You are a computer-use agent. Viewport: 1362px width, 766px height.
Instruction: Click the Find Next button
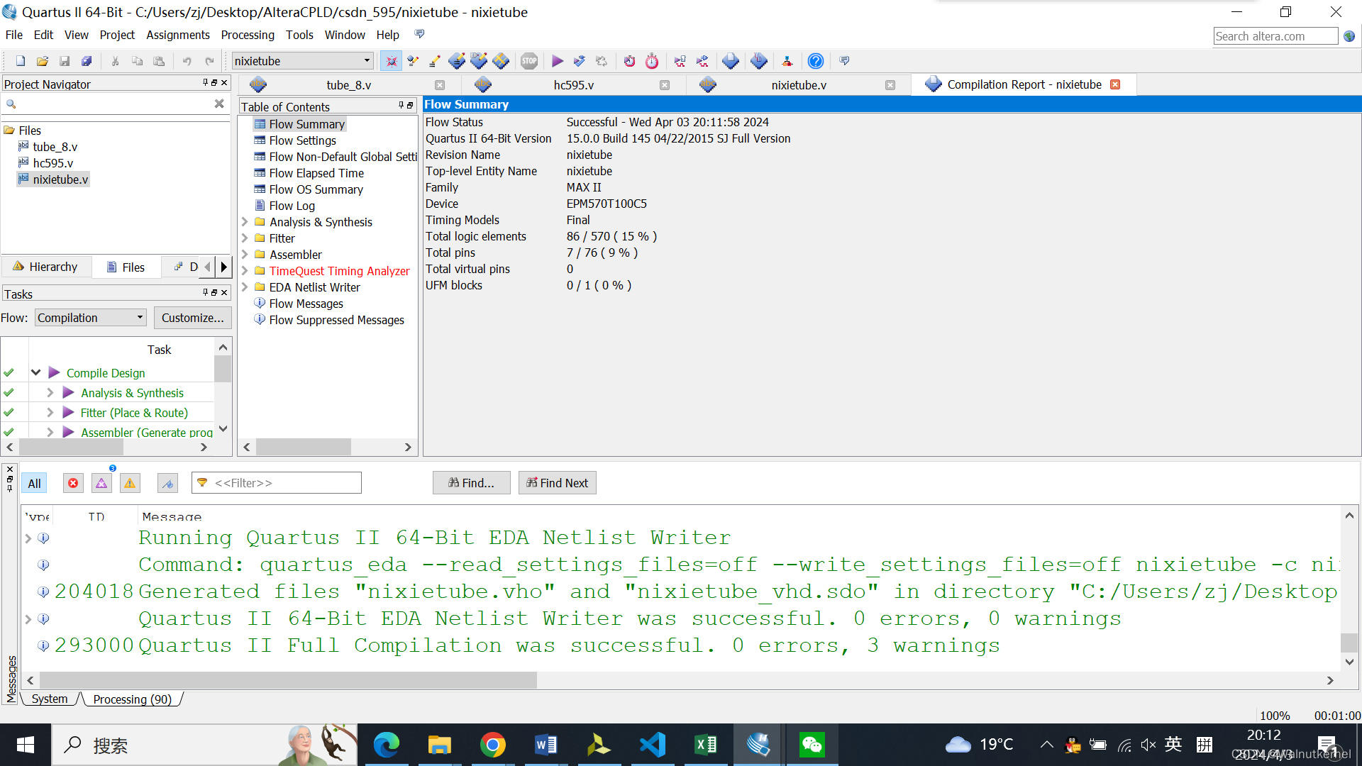click(x=557, y=483)
